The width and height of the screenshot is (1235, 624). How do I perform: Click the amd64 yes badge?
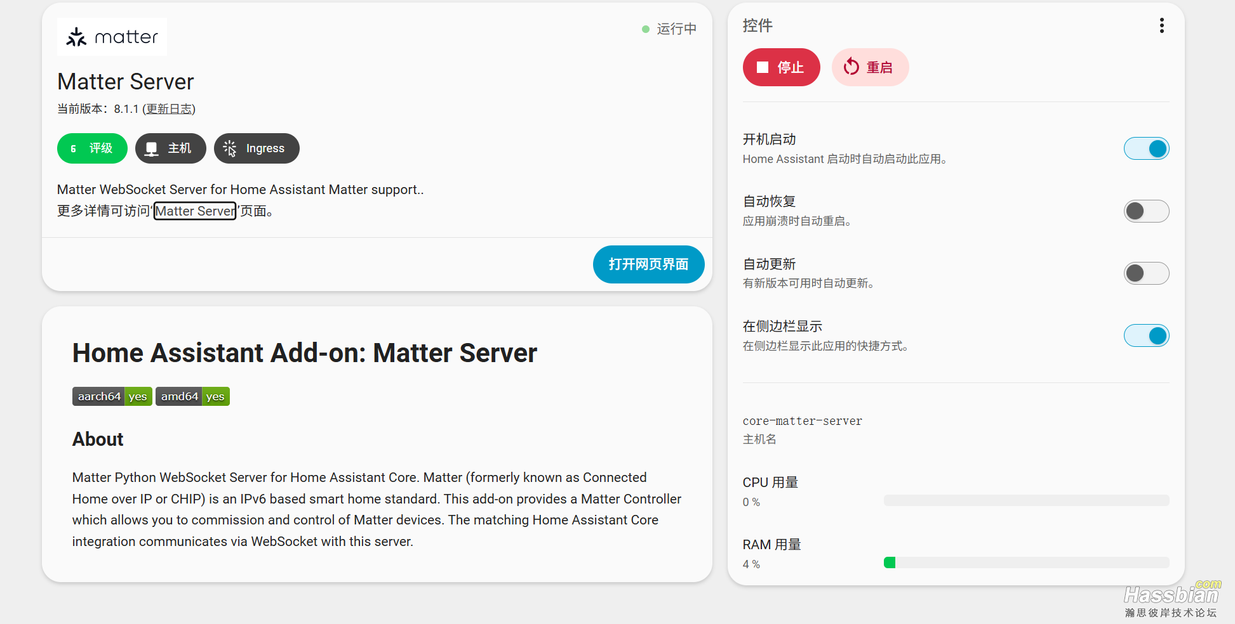coord(192,396)
